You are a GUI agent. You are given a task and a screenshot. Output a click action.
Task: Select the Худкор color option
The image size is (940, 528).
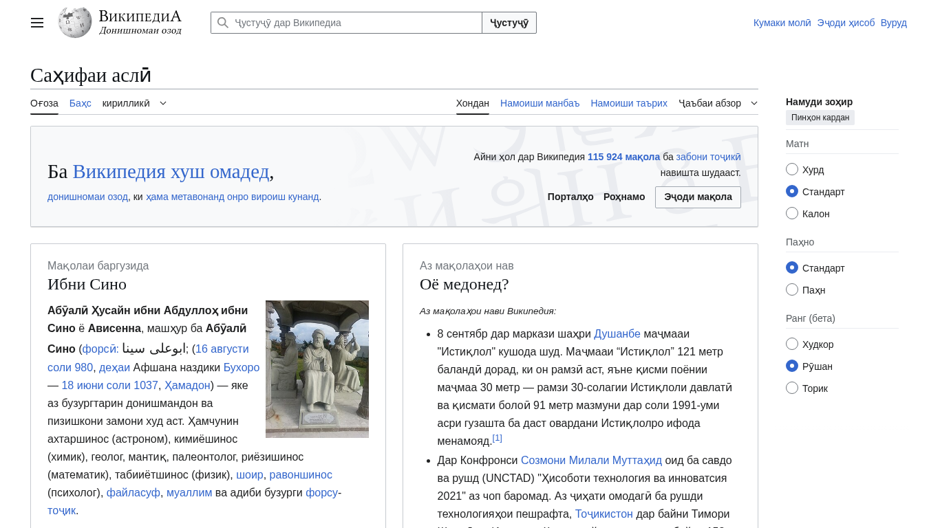click(792, 344)
